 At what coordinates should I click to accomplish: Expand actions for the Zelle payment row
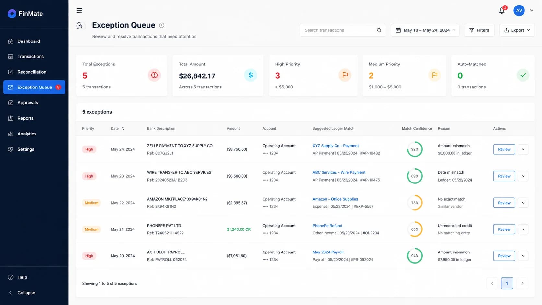click(x=523, y=149)
